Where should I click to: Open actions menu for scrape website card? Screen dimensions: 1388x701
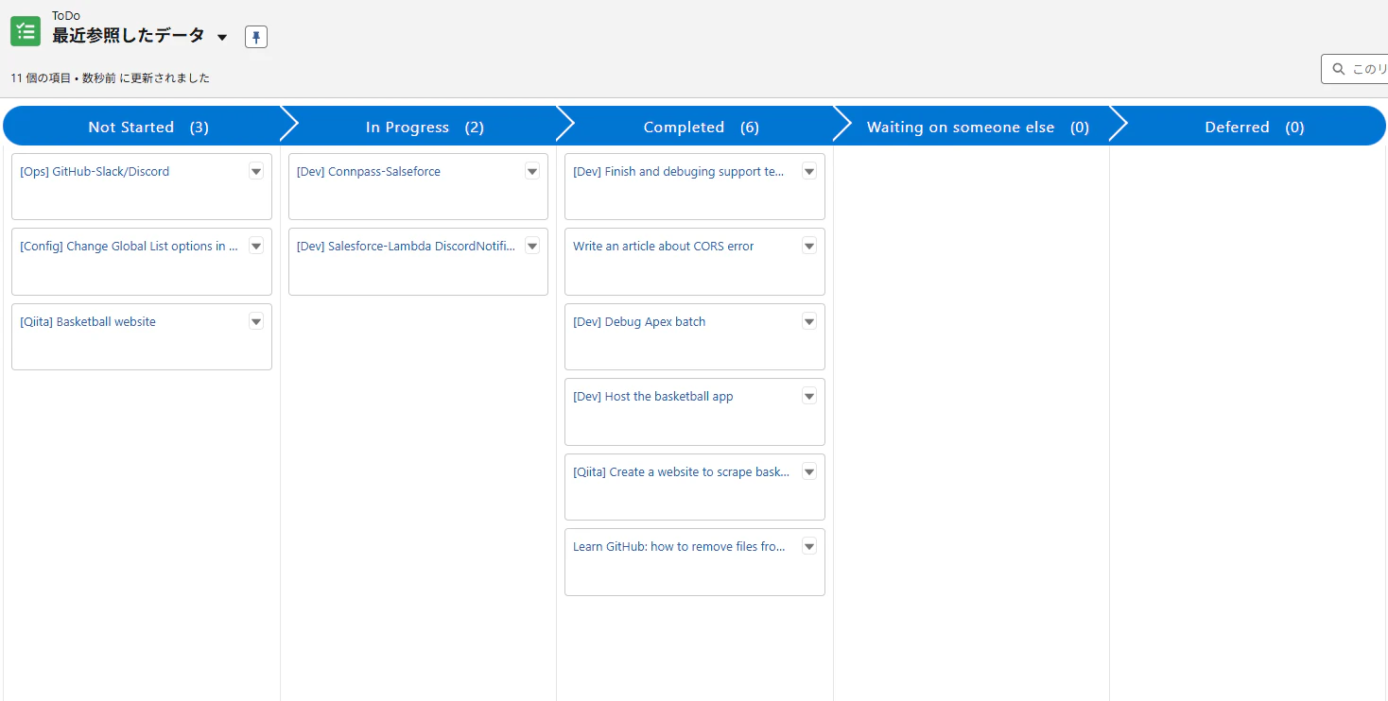[809, 471]
